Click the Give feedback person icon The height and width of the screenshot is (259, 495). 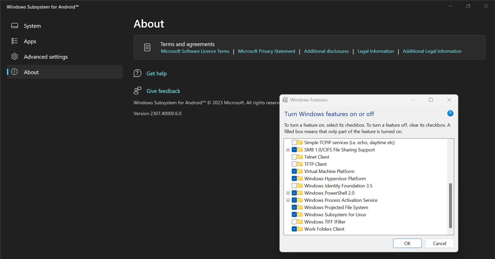pos(137,91)
